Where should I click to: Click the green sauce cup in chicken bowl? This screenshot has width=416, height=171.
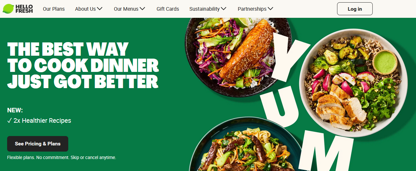pos(385,62)
